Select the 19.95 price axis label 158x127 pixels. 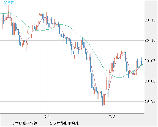pyautogui.click(x=150, y=101)
